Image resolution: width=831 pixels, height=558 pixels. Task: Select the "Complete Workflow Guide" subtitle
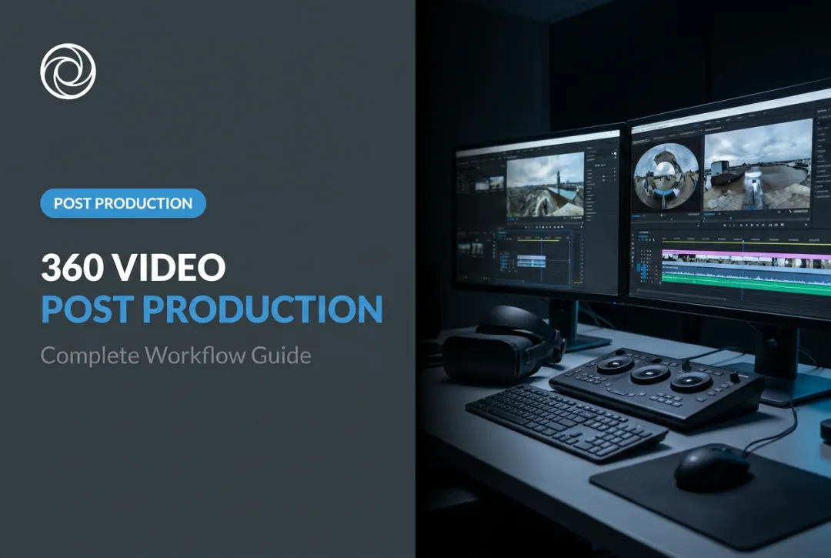click(x=176, y=355)
